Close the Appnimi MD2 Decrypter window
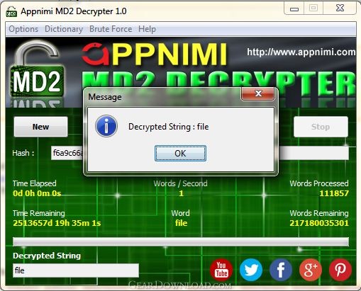The image size is (361, 291). tap(340, 8)
